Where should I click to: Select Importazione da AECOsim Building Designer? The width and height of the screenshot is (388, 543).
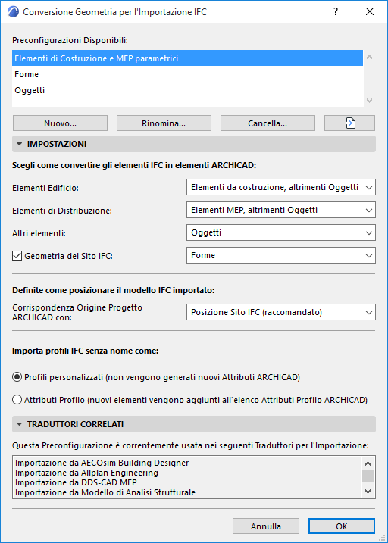[x=102, y=463]
